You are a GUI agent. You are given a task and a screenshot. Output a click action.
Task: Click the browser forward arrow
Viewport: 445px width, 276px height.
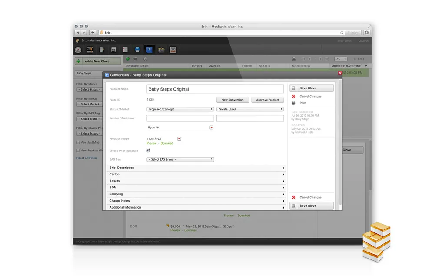tap(84, 33)
